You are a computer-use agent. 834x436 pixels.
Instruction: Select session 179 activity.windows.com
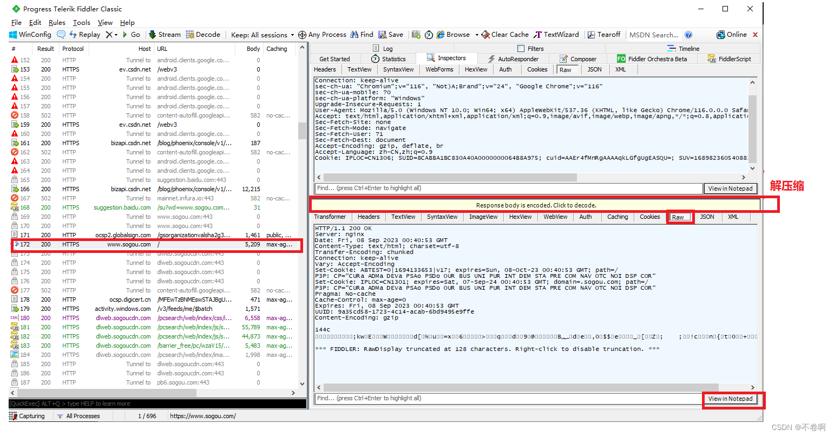coord(154,309)
